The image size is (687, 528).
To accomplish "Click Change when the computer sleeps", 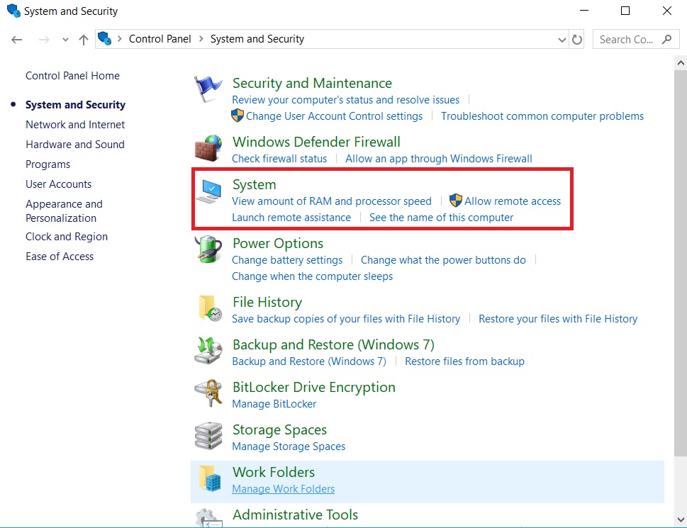I will (x=313, y=276).
